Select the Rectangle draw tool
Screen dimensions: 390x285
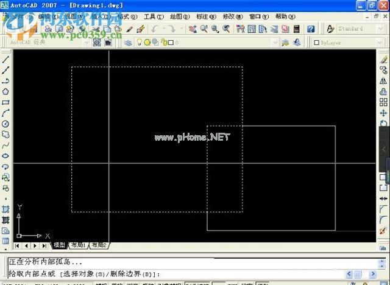[x=5, y=103]
